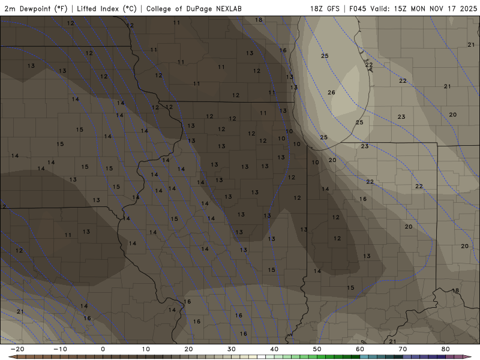Click the 10 label on the color scale
This screenshot has height=360, width=480.
(146, 349)
